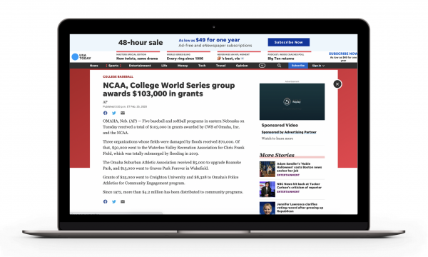Click the Subscribe Now banner button

point(288,42)
